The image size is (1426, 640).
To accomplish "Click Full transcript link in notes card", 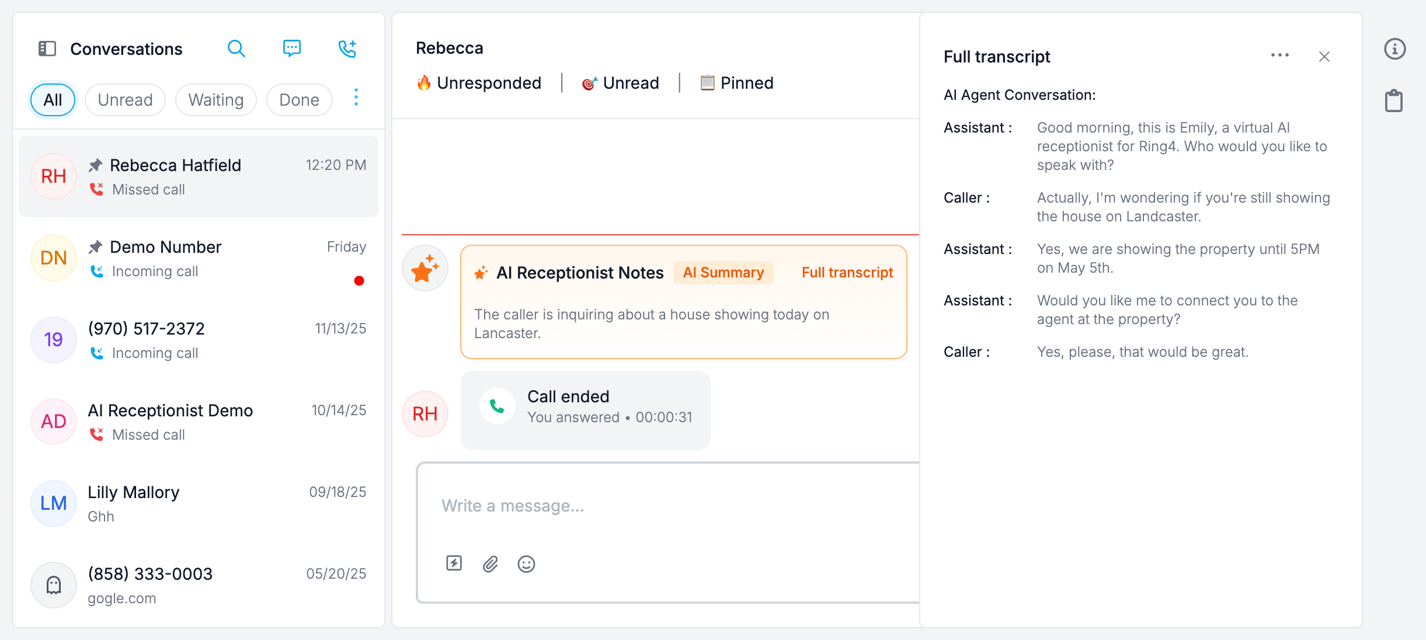I will [847, 273].
